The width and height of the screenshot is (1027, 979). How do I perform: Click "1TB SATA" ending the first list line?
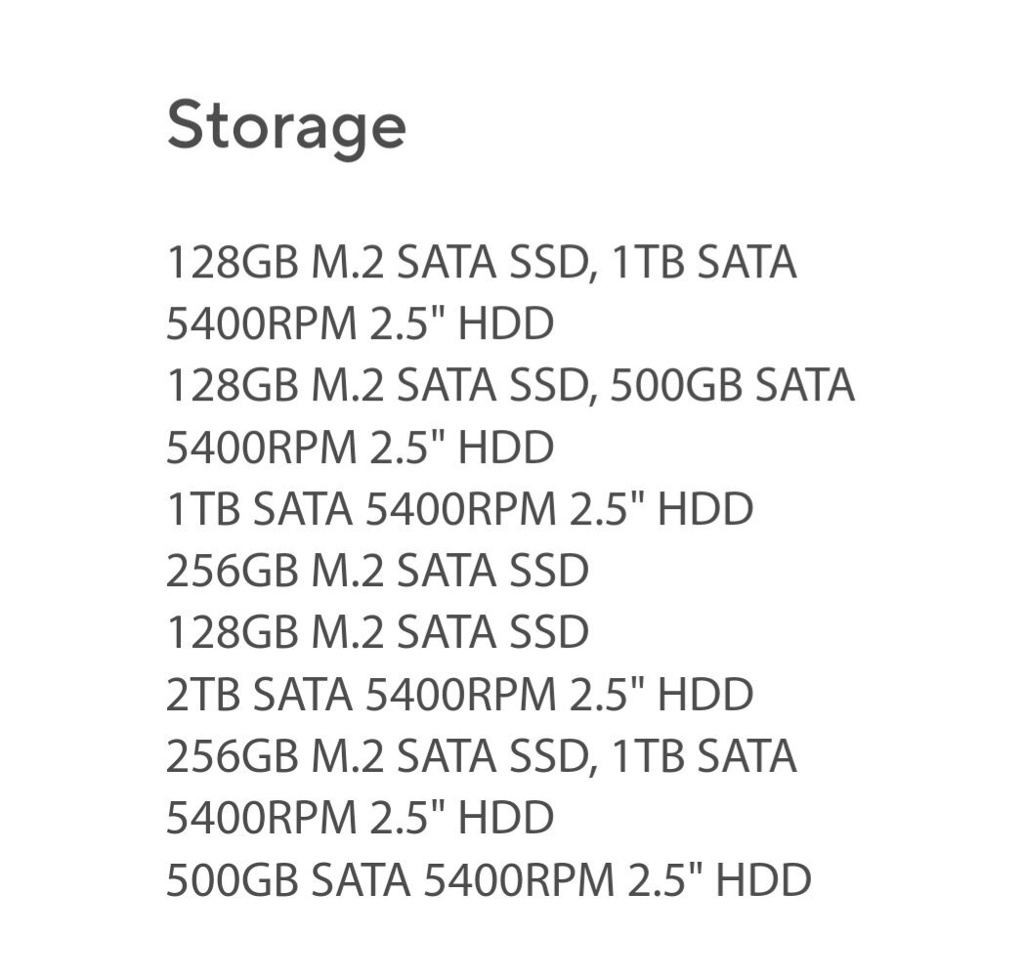click(x=704, y=262)
